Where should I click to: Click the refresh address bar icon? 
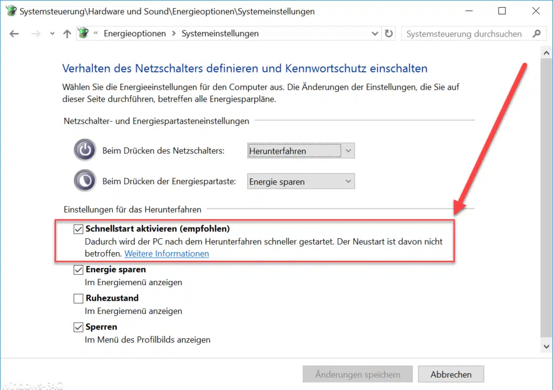tap(389, 33)
